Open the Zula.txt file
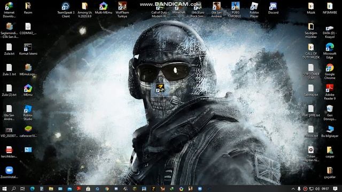The height and width of the screenshot is (192, 342). (x=9, y=49)
